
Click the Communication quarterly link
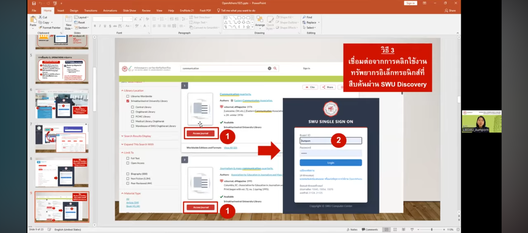click(235, 94)
